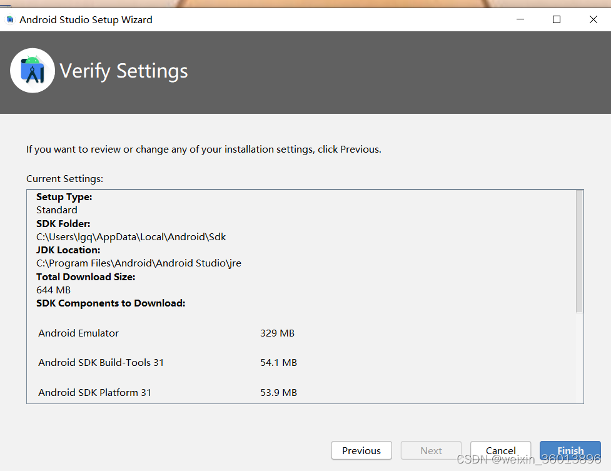Viewport: 611px width, 471px height.
Task: Click the 329 MB size value
Action: [277, 333]
